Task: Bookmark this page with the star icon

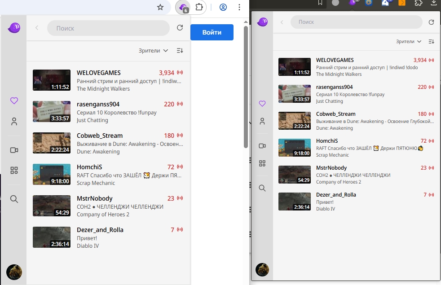Action: point(160,7)
